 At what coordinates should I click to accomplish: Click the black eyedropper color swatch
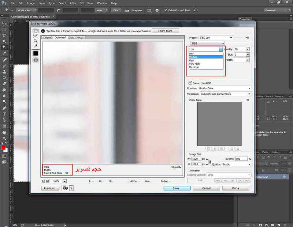pyautogui.click(x=36, y=53)
